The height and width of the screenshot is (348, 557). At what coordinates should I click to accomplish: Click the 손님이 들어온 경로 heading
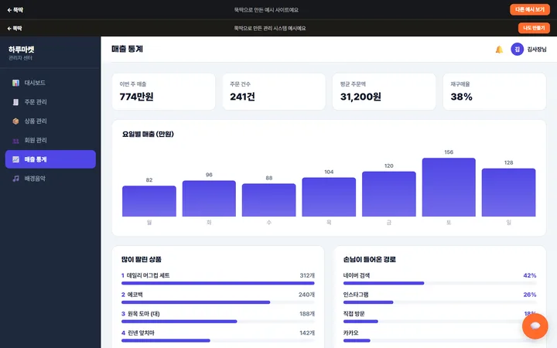tap(370, 260)
